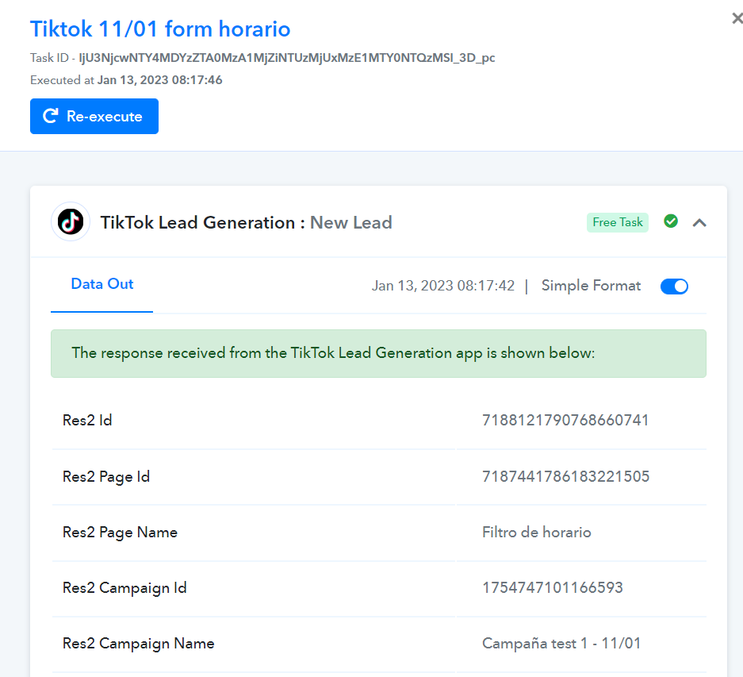
Task: Click the TikTok app logo icon
Action: tap(71, 221)
